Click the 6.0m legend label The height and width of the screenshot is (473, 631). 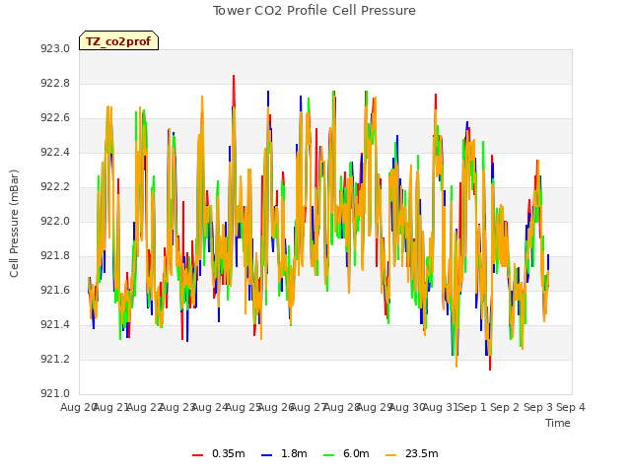[x=356, y=453]
